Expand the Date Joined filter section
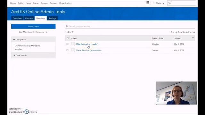This screenshot has width=205, height=115. click(x=33, y=55)
